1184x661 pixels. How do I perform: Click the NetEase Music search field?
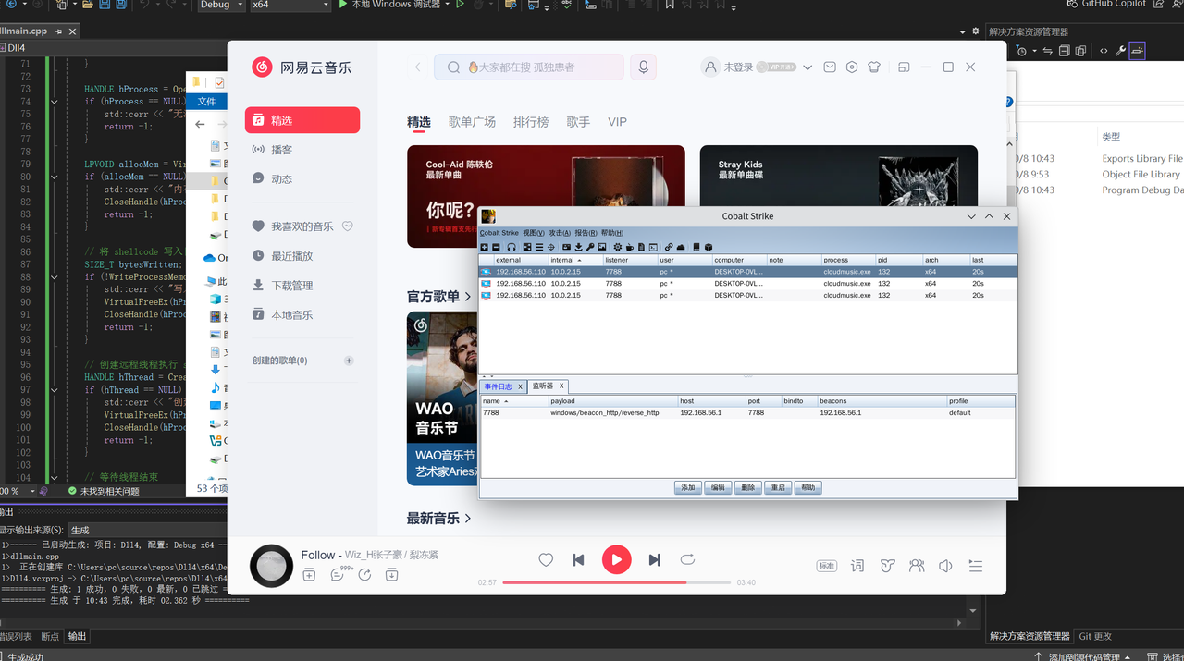click(x=529, y=67)
